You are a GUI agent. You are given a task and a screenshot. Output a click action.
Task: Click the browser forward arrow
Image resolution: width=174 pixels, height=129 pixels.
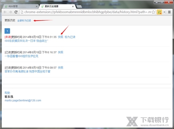point(10,12)
